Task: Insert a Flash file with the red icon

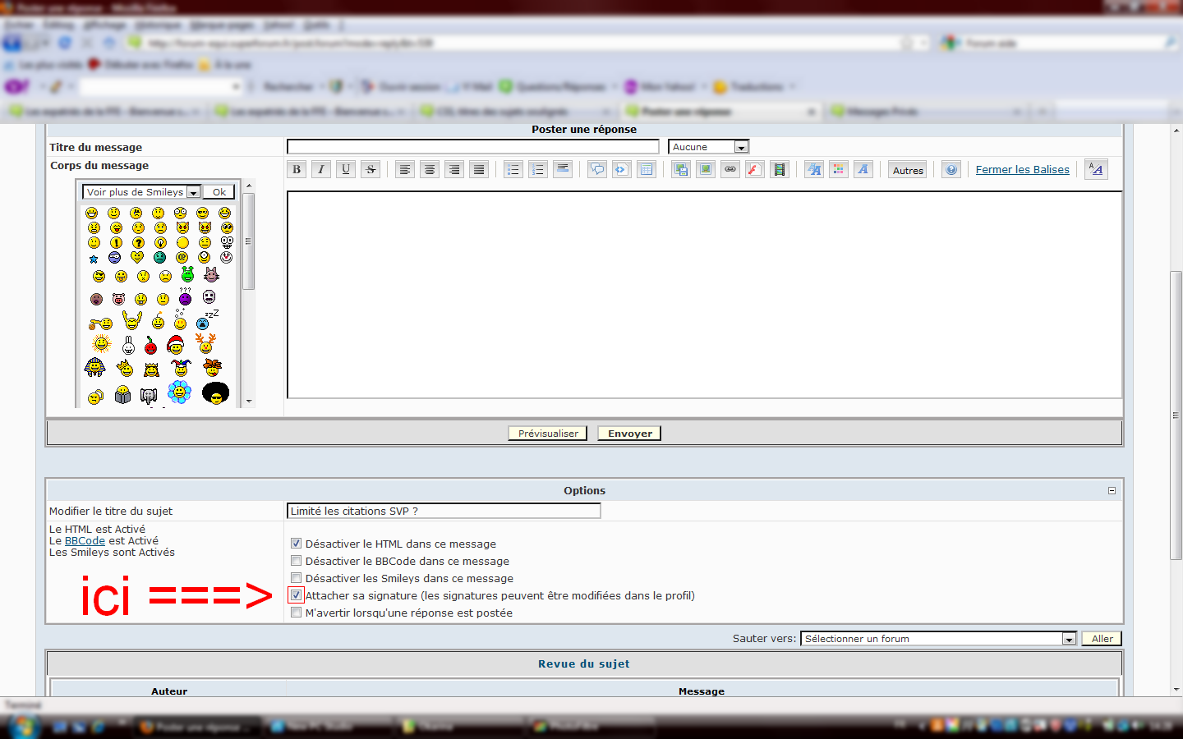Action: pos(755,170)
